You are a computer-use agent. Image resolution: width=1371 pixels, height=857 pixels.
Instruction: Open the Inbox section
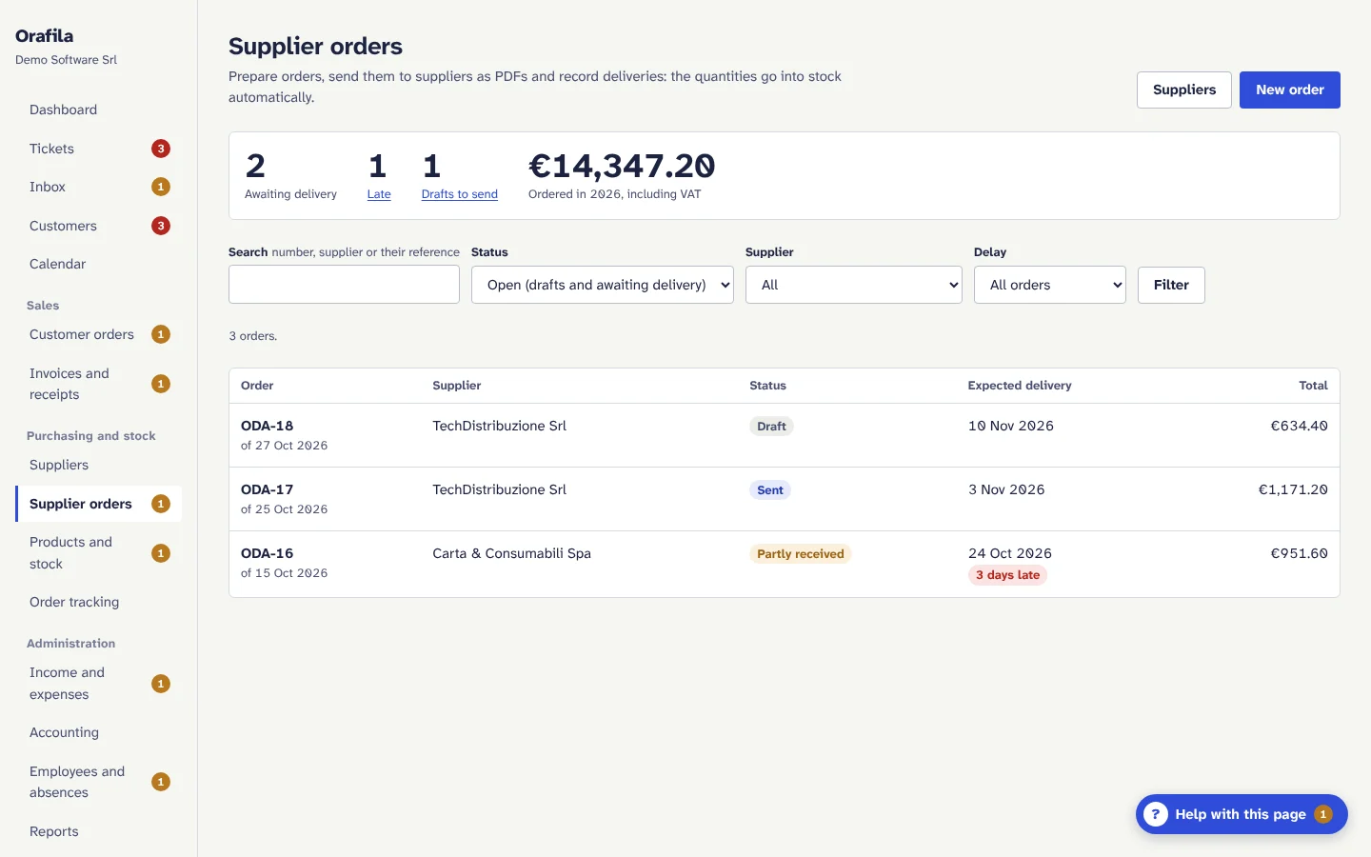tap(98, 187)
